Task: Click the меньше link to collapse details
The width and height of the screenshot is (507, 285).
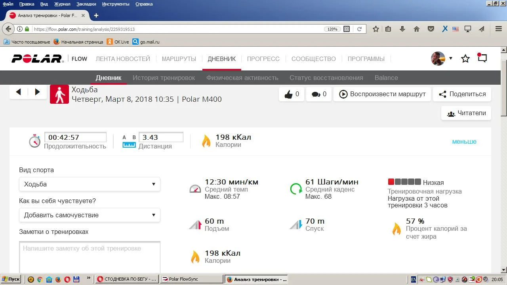Action: tap(464, 142)
